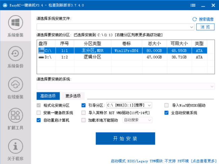This screenshot has height=164, width=219.
Task: Click the ATA type cell in C:\ row
Action: (199, 50)
